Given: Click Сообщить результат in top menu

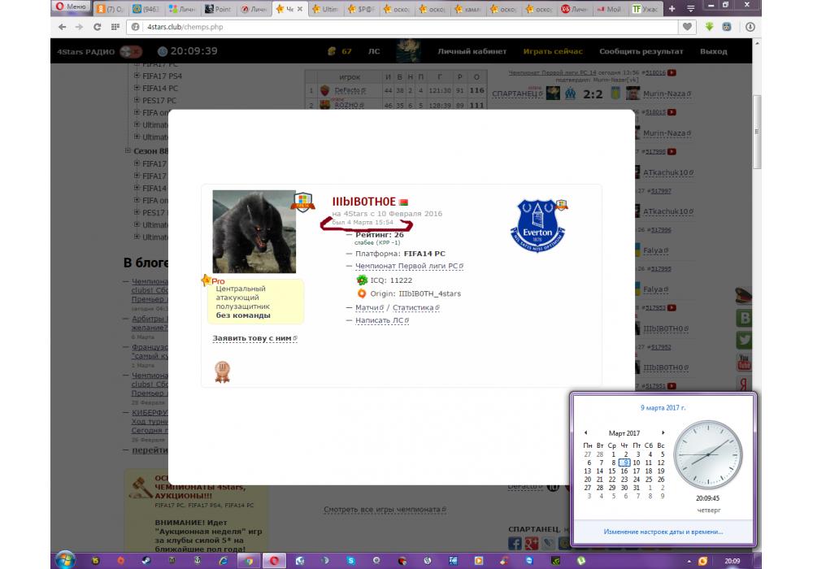Looking at the screenshot, I should pyautogui.click(x=641, y=51).
